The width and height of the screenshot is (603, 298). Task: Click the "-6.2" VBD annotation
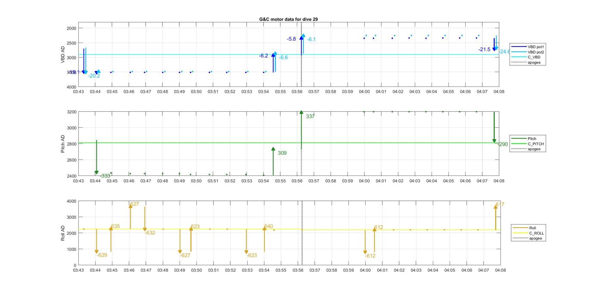coord(264,56)
